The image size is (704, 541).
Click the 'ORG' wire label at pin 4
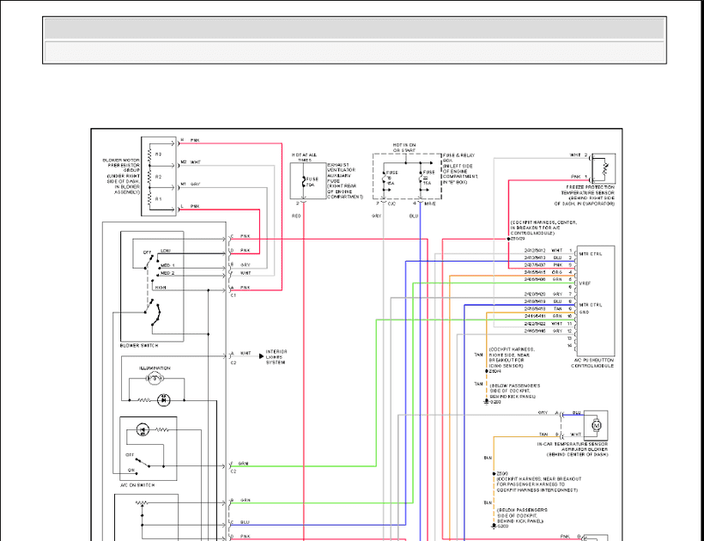point(557,272)
